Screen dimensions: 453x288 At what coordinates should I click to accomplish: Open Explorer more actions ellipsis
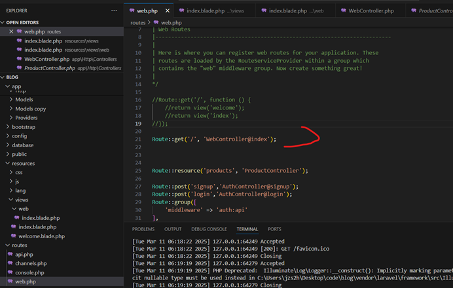[114, 10]
